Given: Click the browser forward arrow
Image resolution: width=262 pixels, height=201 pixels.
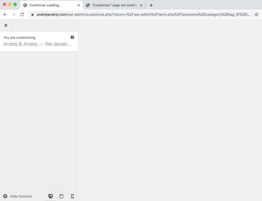Looking at the screenshot, I should pos(14,14).
